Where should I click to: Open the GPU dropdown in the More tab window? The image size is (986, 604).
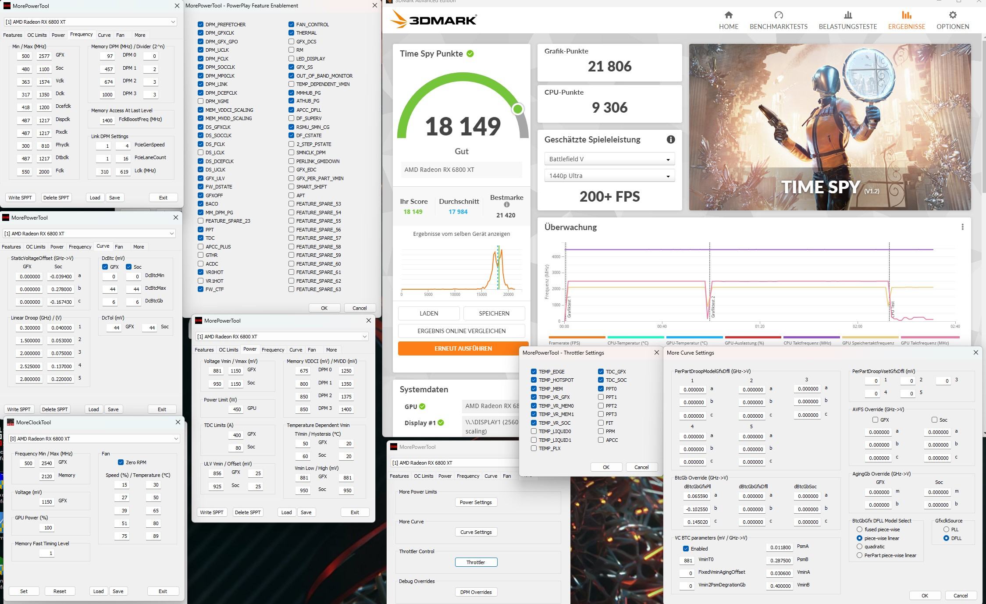(455, 463)
